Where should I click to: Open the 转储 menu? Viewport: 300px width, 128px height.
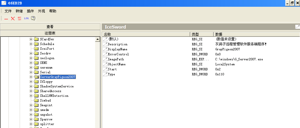19,11
